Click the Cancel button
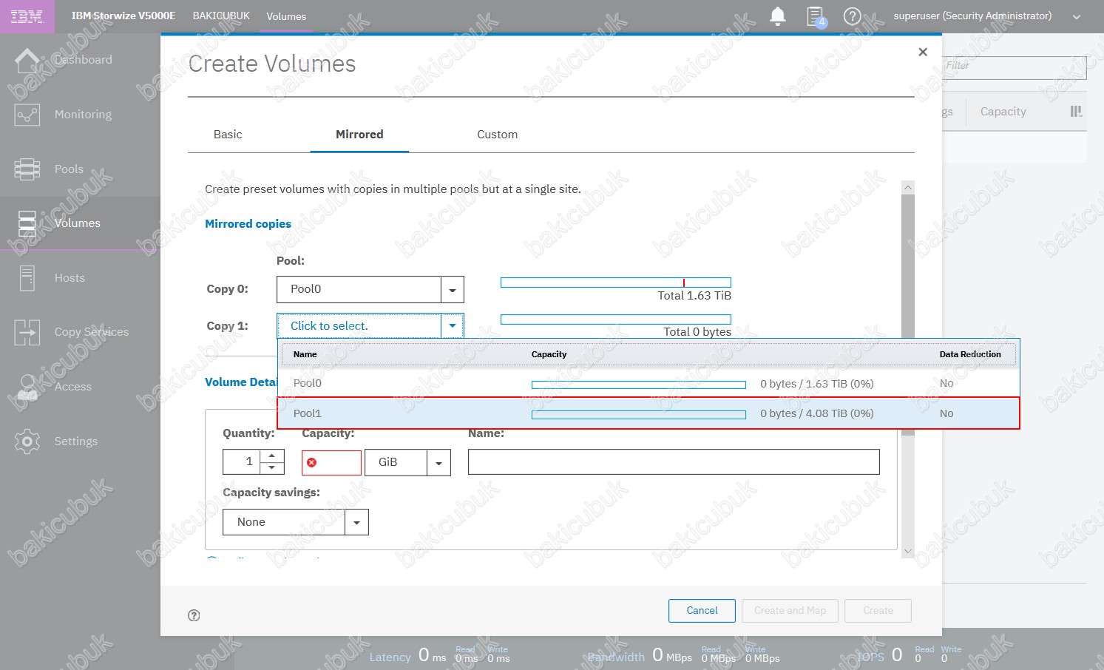 [702, 611]
